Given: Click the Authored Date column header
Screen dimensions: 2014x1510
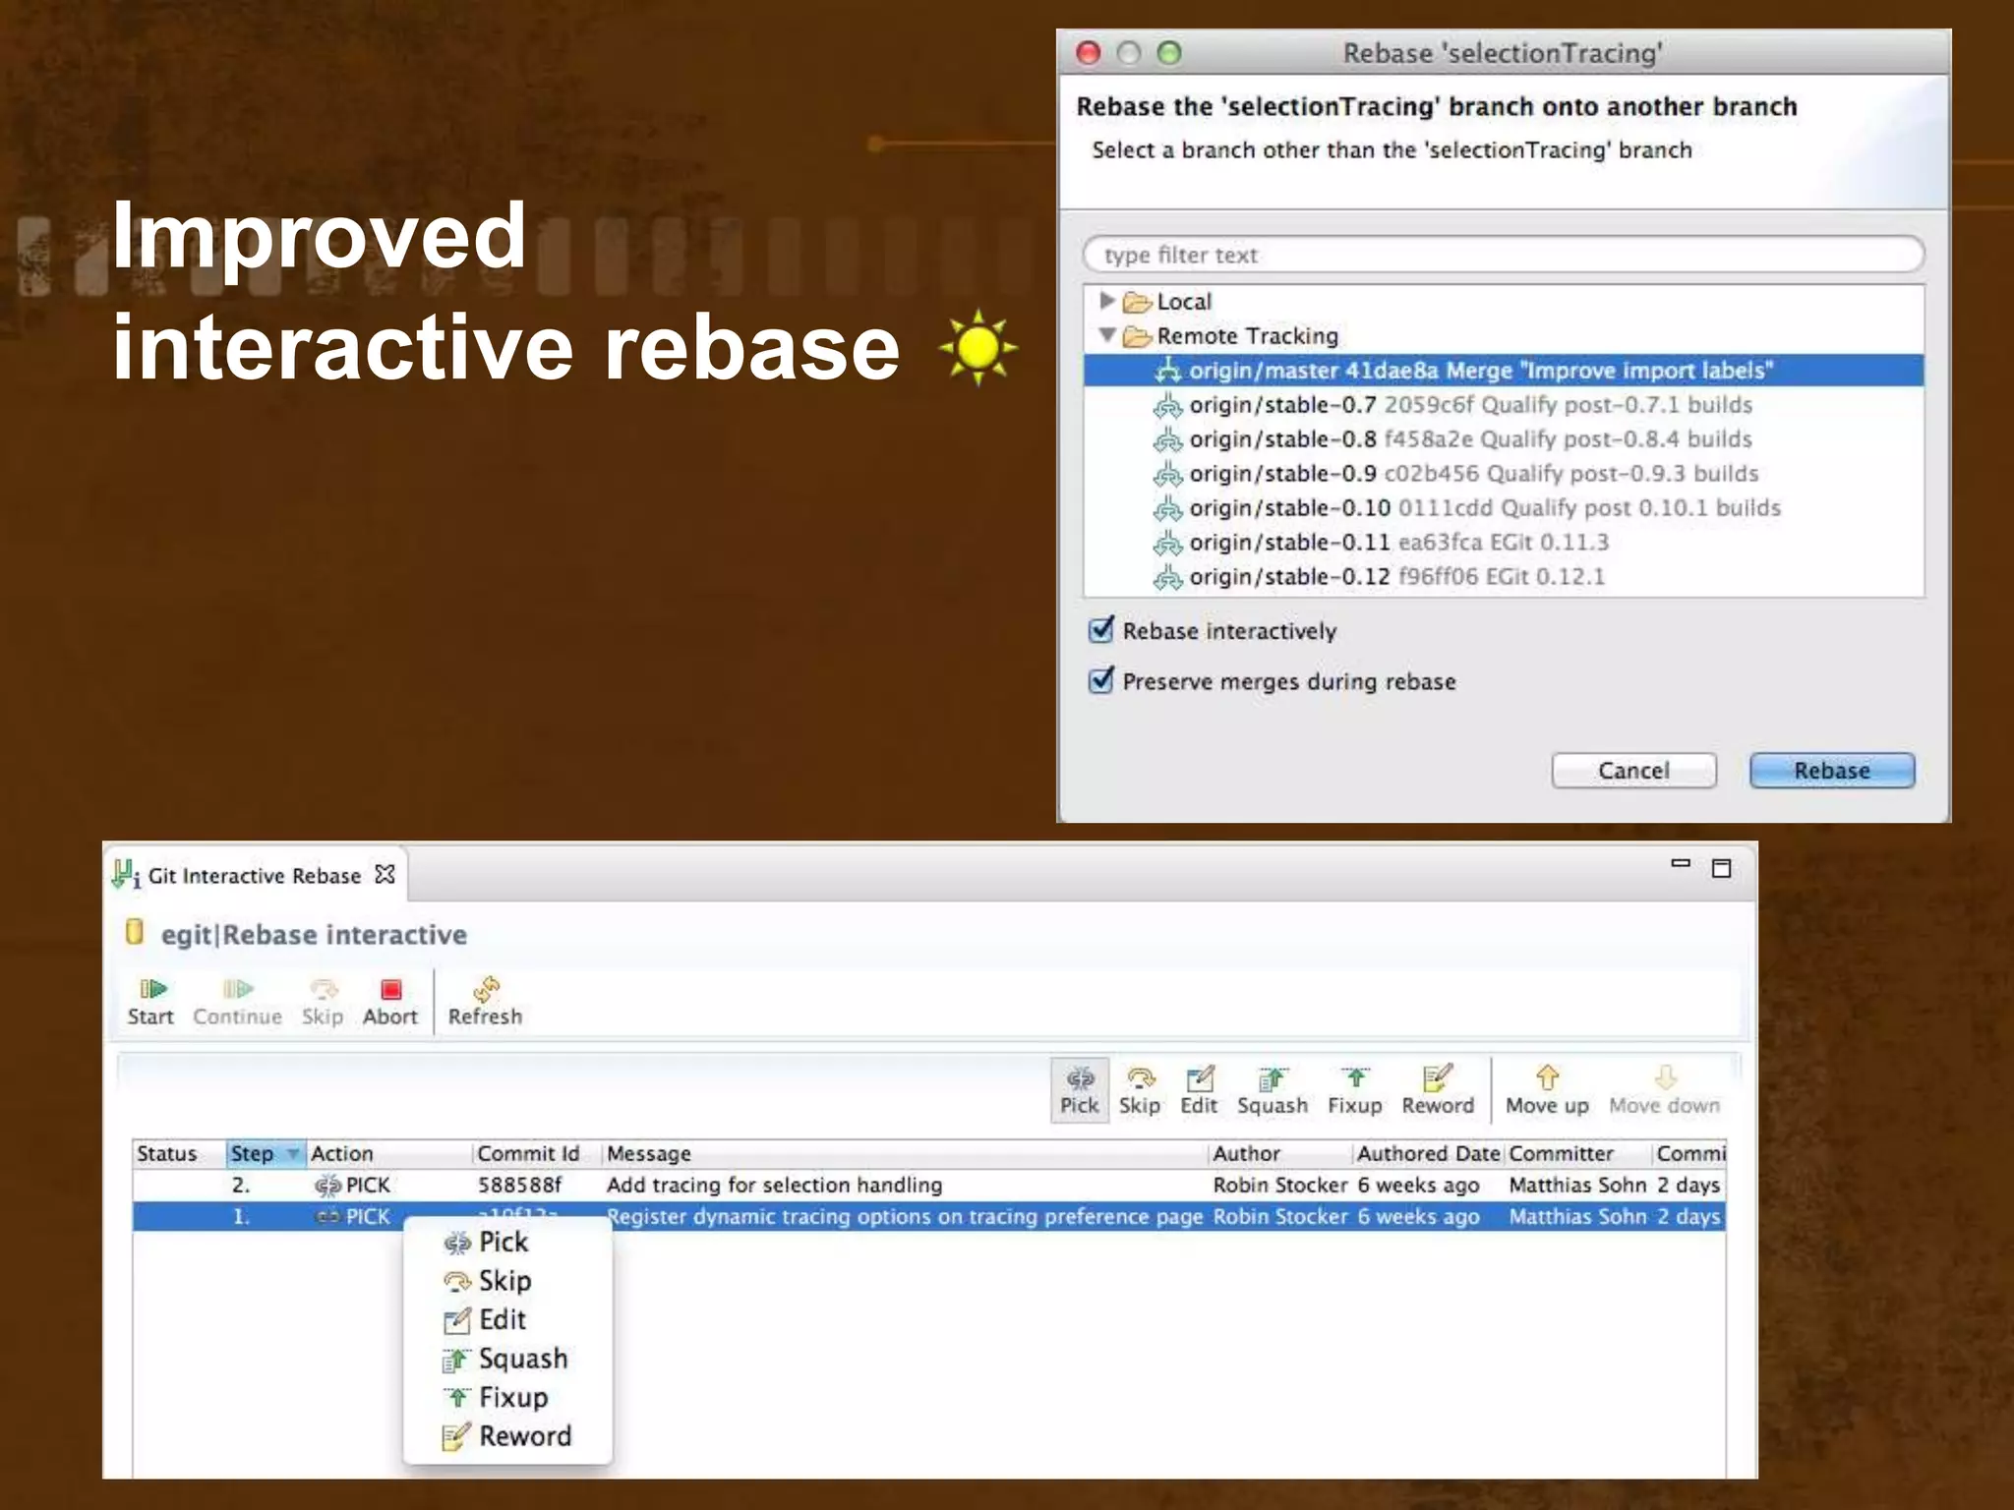Looking at the screenshot, I should point(1428,1153).
